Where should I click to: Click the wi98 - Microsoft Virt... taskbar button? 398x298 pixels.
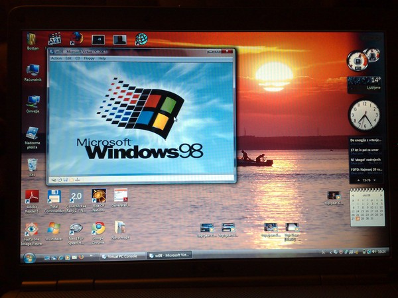[x=170, y=256]
